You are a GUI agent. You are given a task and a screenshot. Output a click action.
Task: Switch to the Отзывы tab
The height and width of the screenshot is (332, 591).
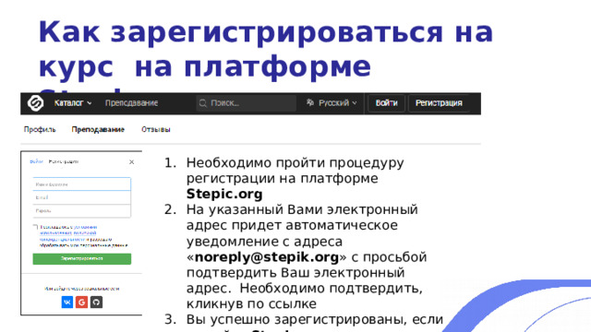(x=156, y=129)
